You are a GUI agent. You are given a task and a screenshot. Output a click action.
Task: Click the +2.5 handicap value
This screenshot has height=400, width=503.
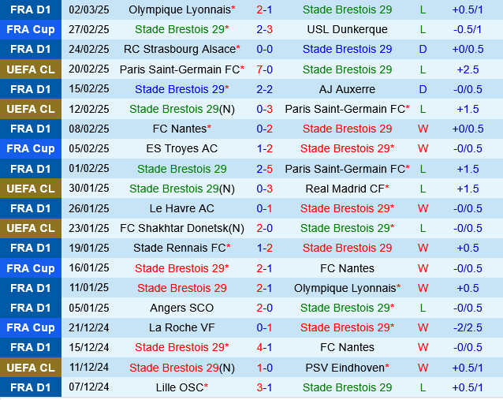(x=468, y=69)
